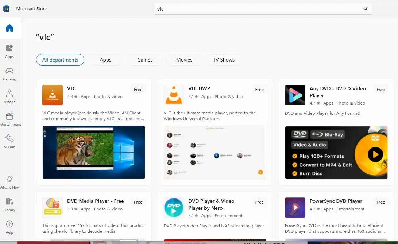Screen dimensions: 398x244
Task: Open DVD Player & Video Player by Nero title
Action: pyautogui.click(x=211, y=204)
